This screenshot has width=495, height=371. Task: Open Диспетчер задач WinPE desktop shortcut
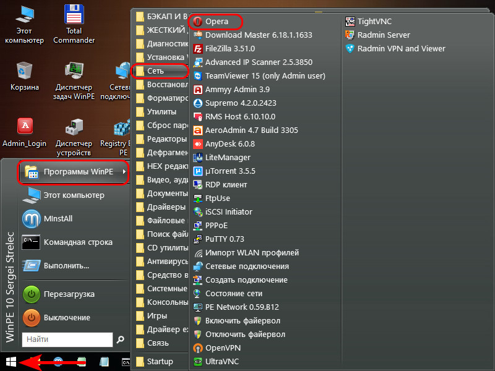pos(74,81)
